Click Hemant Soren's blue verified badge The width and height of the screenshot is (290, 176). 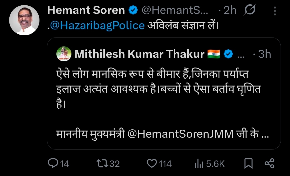[133, 11]
